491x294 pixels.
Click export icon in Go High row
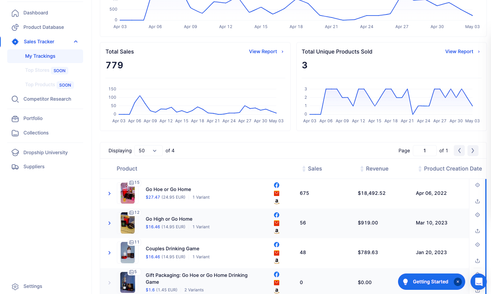pos(478,231)
